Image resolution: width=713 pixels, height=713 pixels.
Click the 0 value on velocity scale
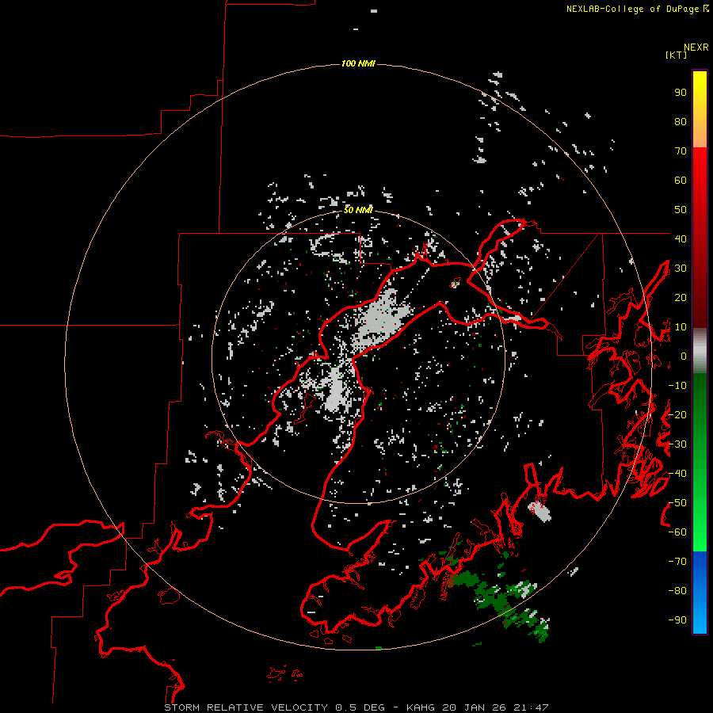pyautogui.click(x=684, y=356)
